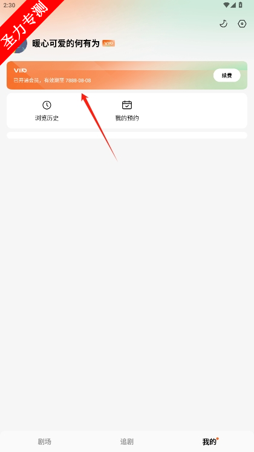Tap the VIP badge beside the username
The height and width of the screenshot is (452, 254).
tap(109, 44)
